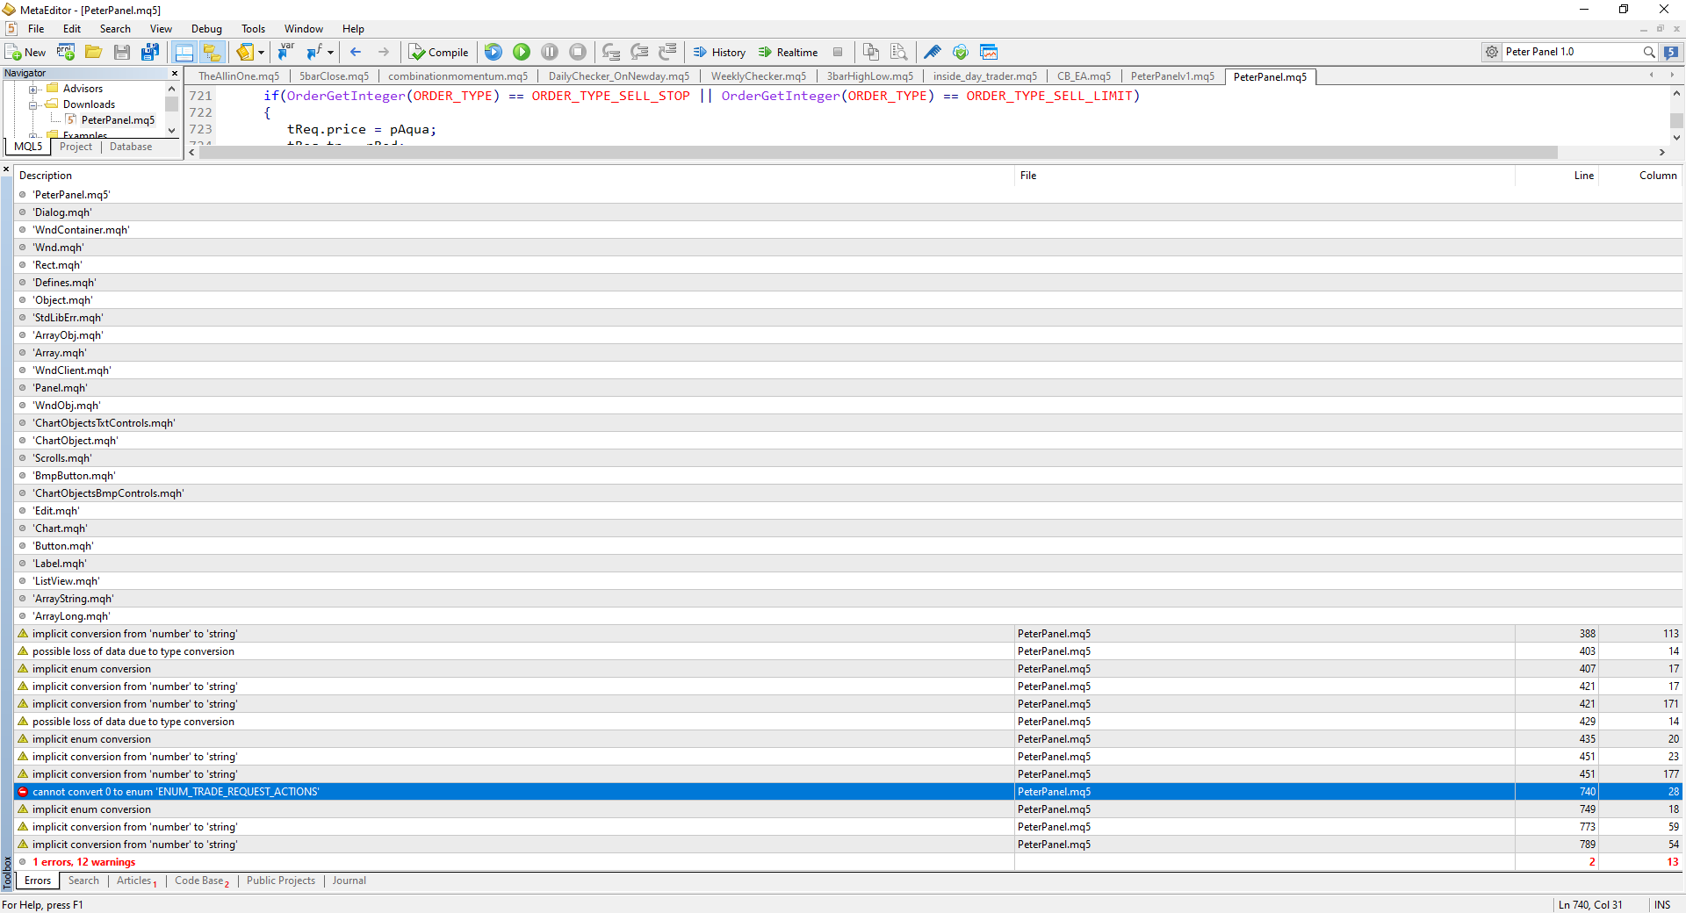The width and height of the screenshot is (1686, 913).
Task: Step into the next function call
Action: (x=611, y=52)
